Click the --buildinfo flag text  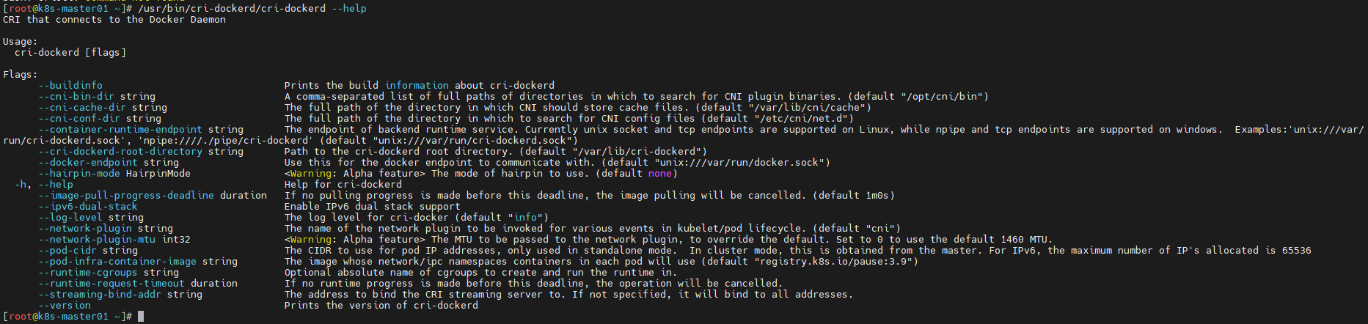tap(70, 86)
